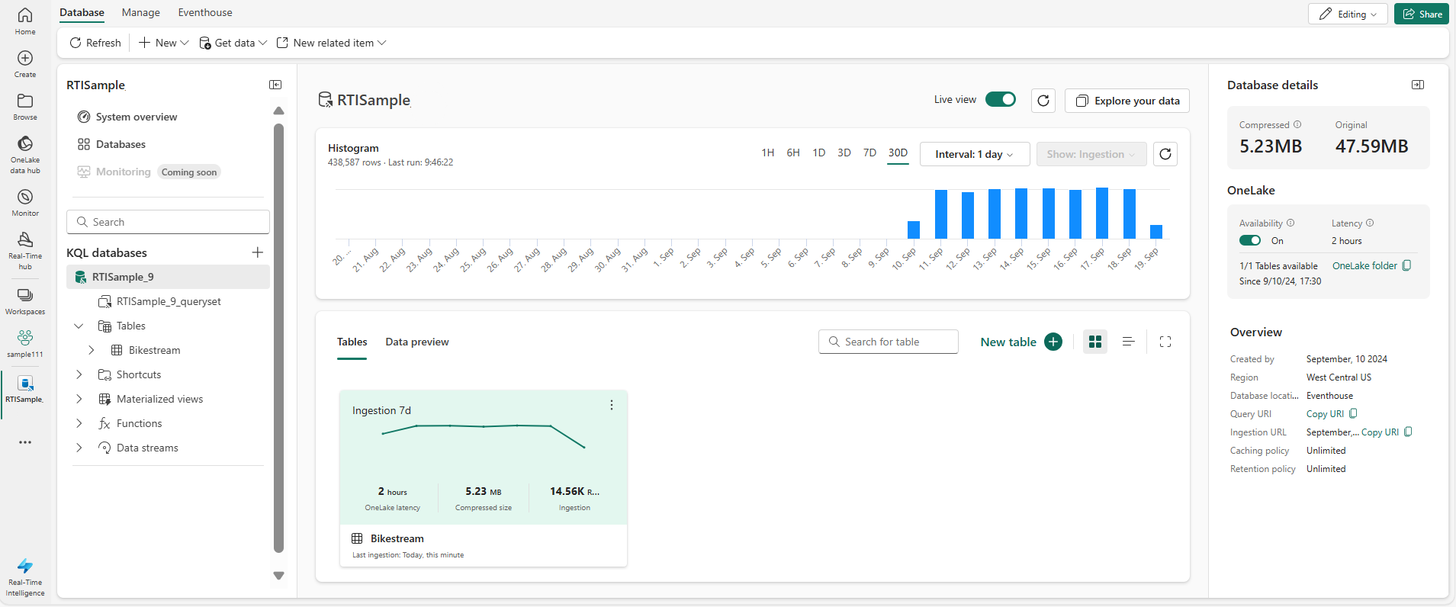Select the RTISample item in left rail
The height and width of the screenshot is (607, 1456).
click(25, 389)
